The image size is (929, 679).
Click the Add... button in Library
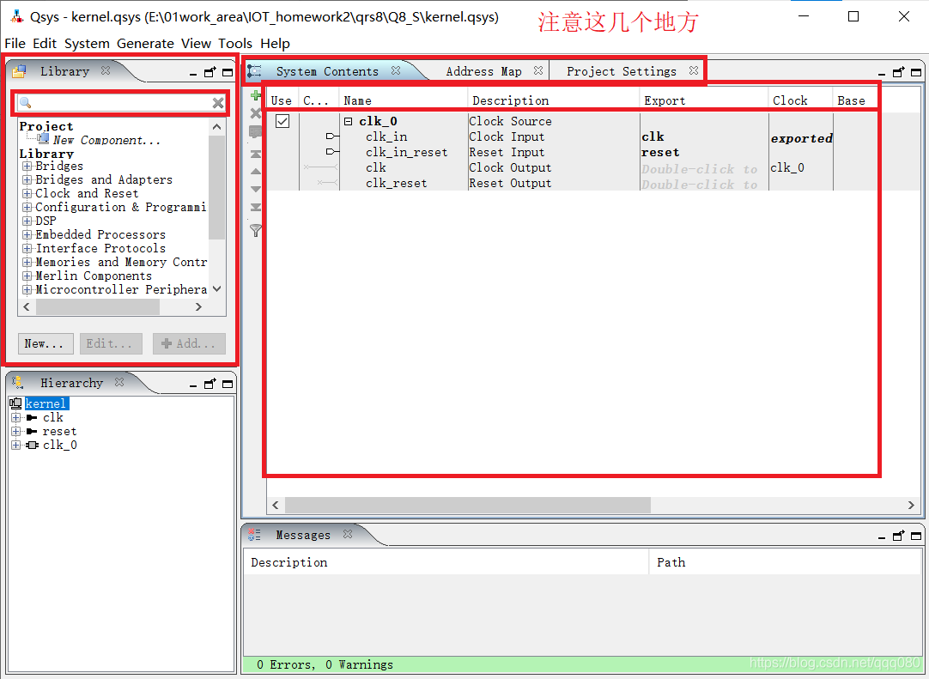189,343
